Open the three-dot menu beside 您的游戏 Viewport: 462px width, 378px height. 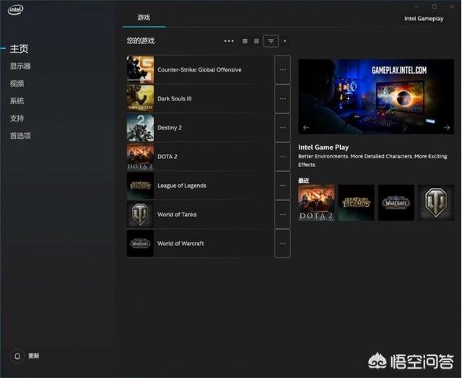[229, 41]
